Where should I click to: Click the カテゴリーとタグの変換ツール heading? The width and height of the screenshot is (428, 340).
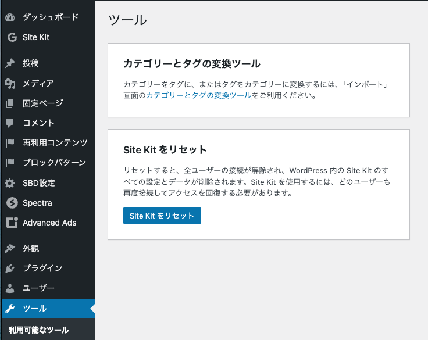click(192, 64)
